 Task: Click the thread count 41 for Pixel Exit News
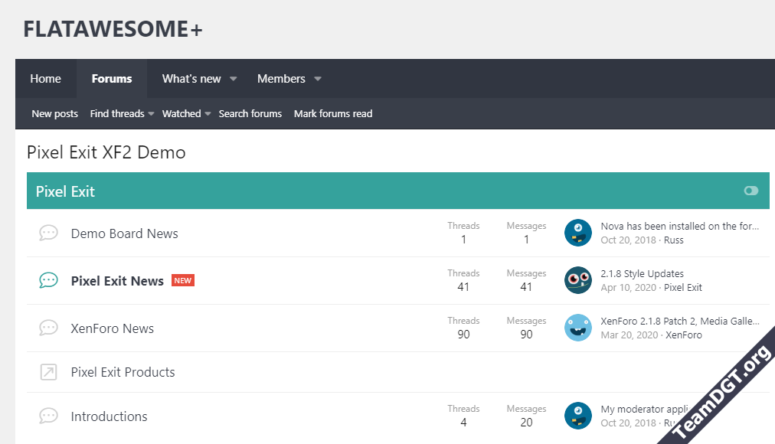(463, 287)
